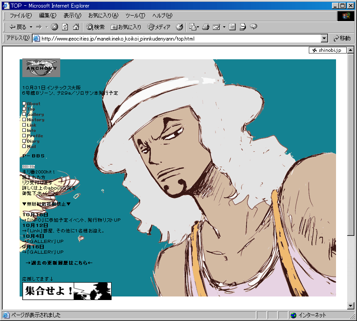Click the shinobi.jp badge link

[x=328, y=50]
